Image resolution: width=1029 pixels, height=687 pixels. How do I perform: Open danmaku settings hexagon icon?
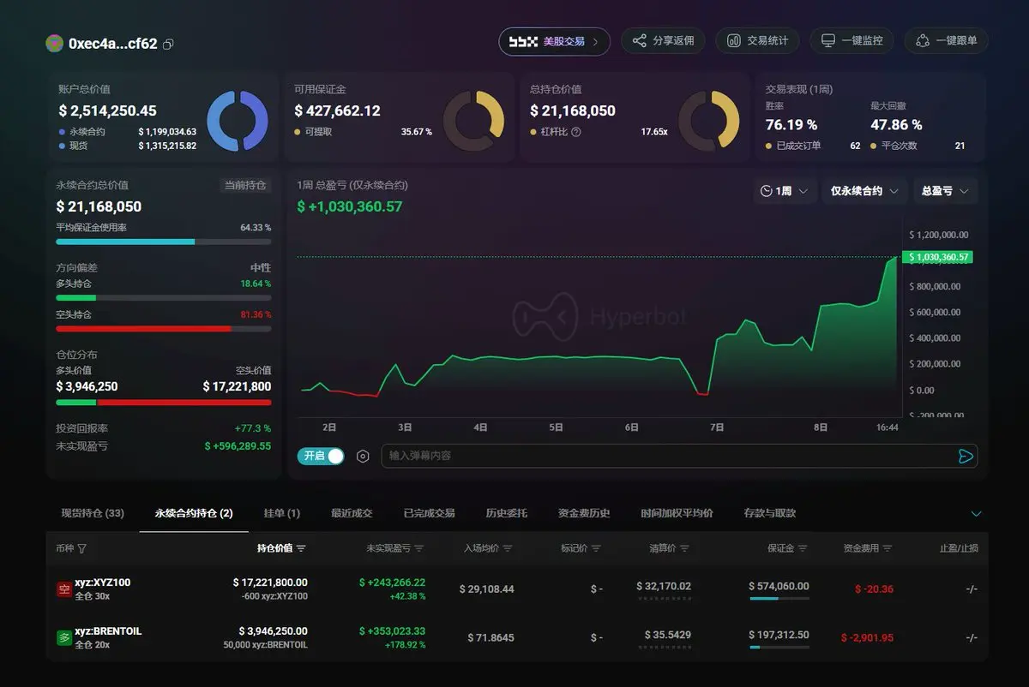pyautogui.click(x=363, y=456)
